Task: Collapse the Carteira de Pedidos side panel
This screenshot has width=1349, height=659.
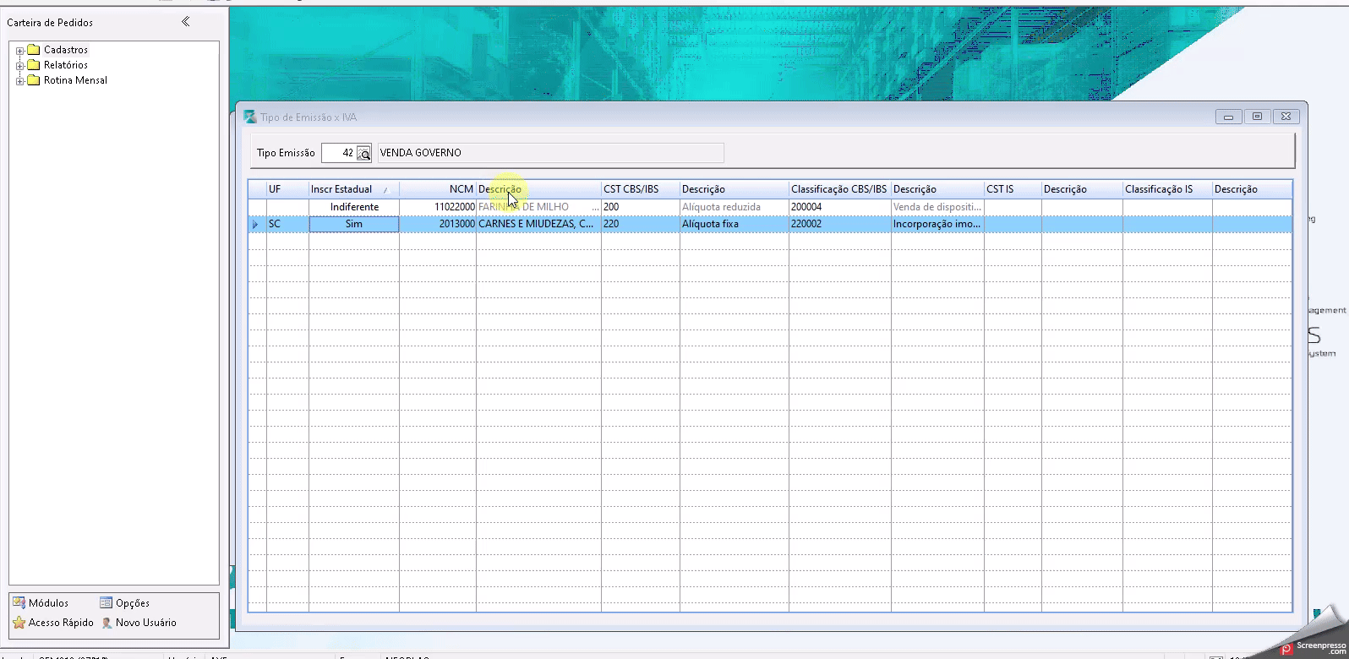Action: (186, 22)
